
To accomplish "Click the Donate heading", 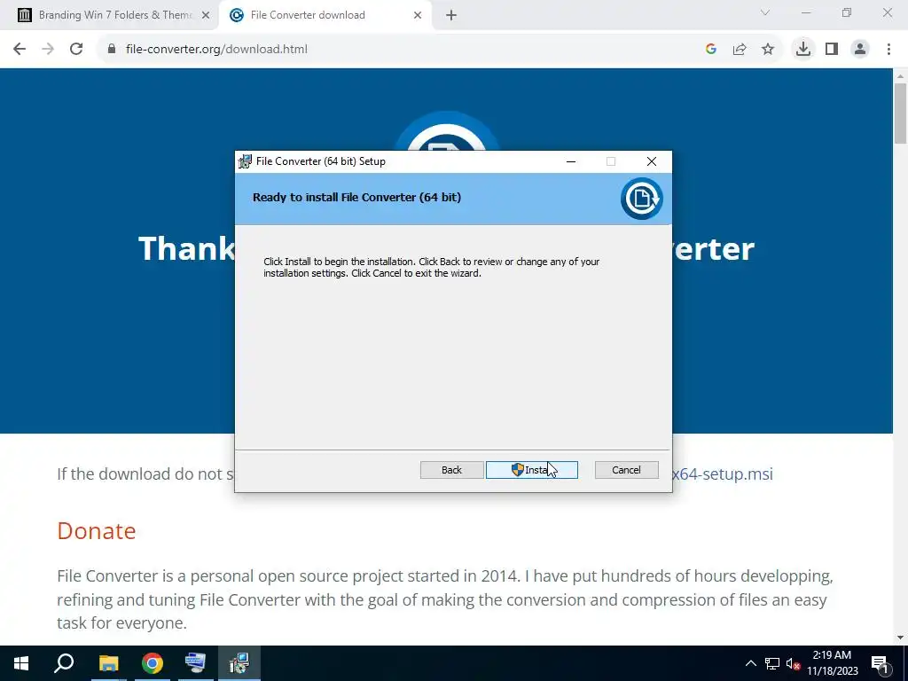I will [x=97, y=531].
